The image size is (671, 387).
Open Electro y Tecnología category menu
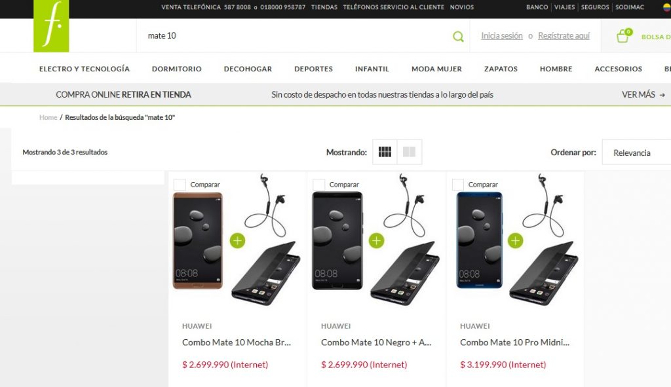tap(85, 69)
